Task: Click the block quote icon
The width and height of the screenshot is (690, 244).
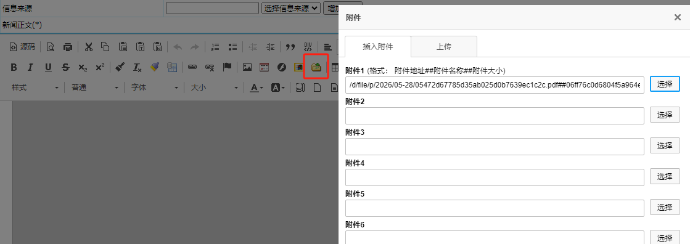Action: click(290, 47)
